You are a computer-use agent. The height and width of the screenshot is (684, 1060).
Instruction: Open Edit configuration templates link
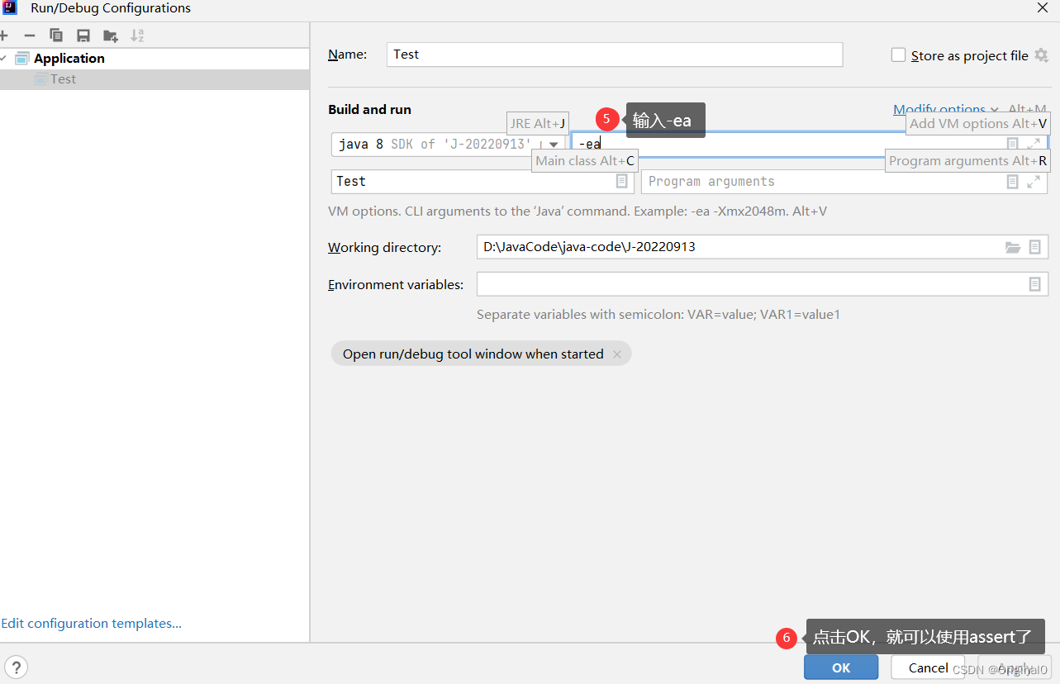[x=92, y=624]
